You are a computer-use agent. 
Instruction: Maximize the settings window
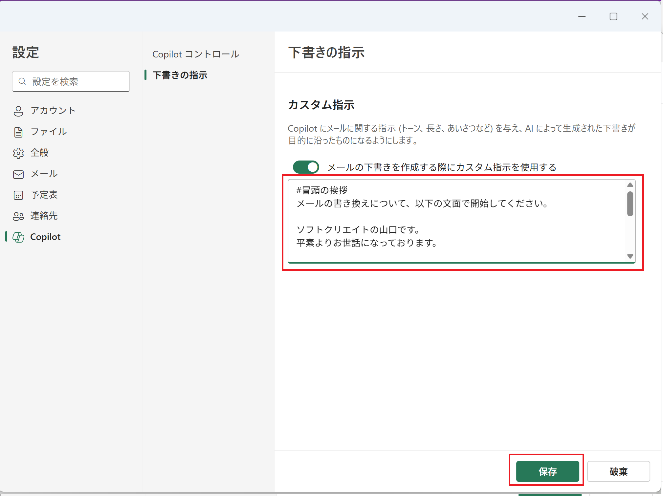pyautogui.click(x=613, y=16)
